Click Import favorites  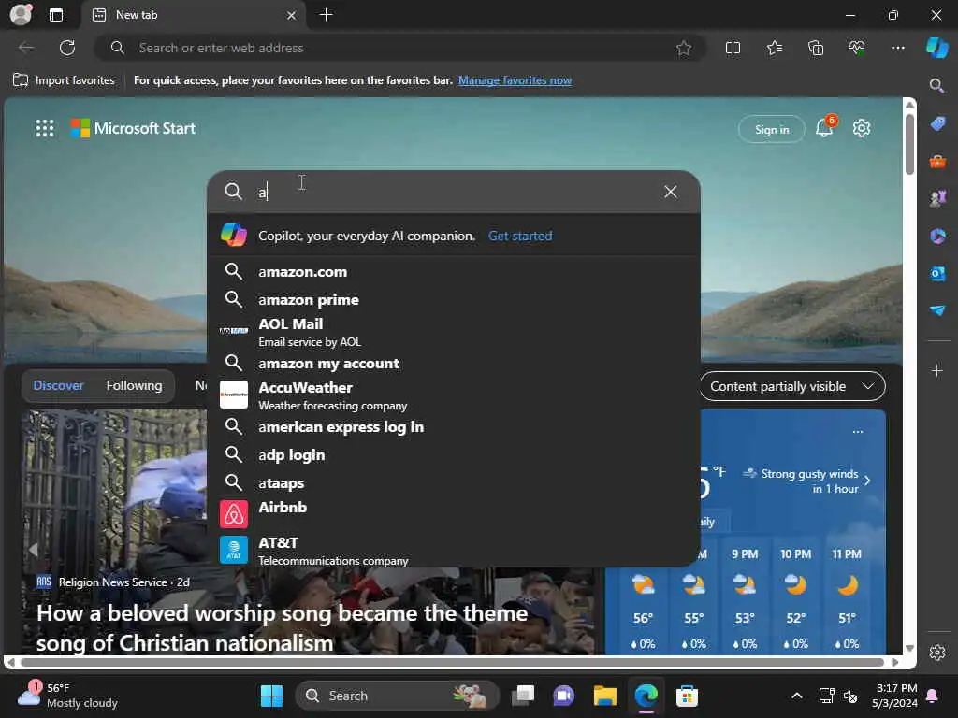[x=64, y=80]
